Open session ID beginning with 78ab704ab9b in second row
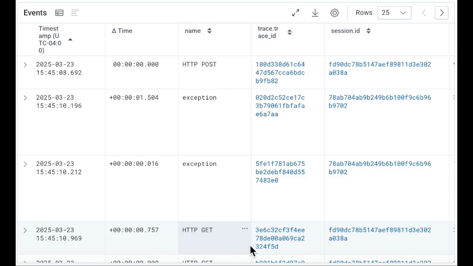 380,102
